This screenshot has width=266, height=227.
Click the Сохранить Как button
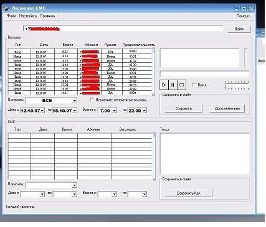pyautogui.click(x=189, y=193)
